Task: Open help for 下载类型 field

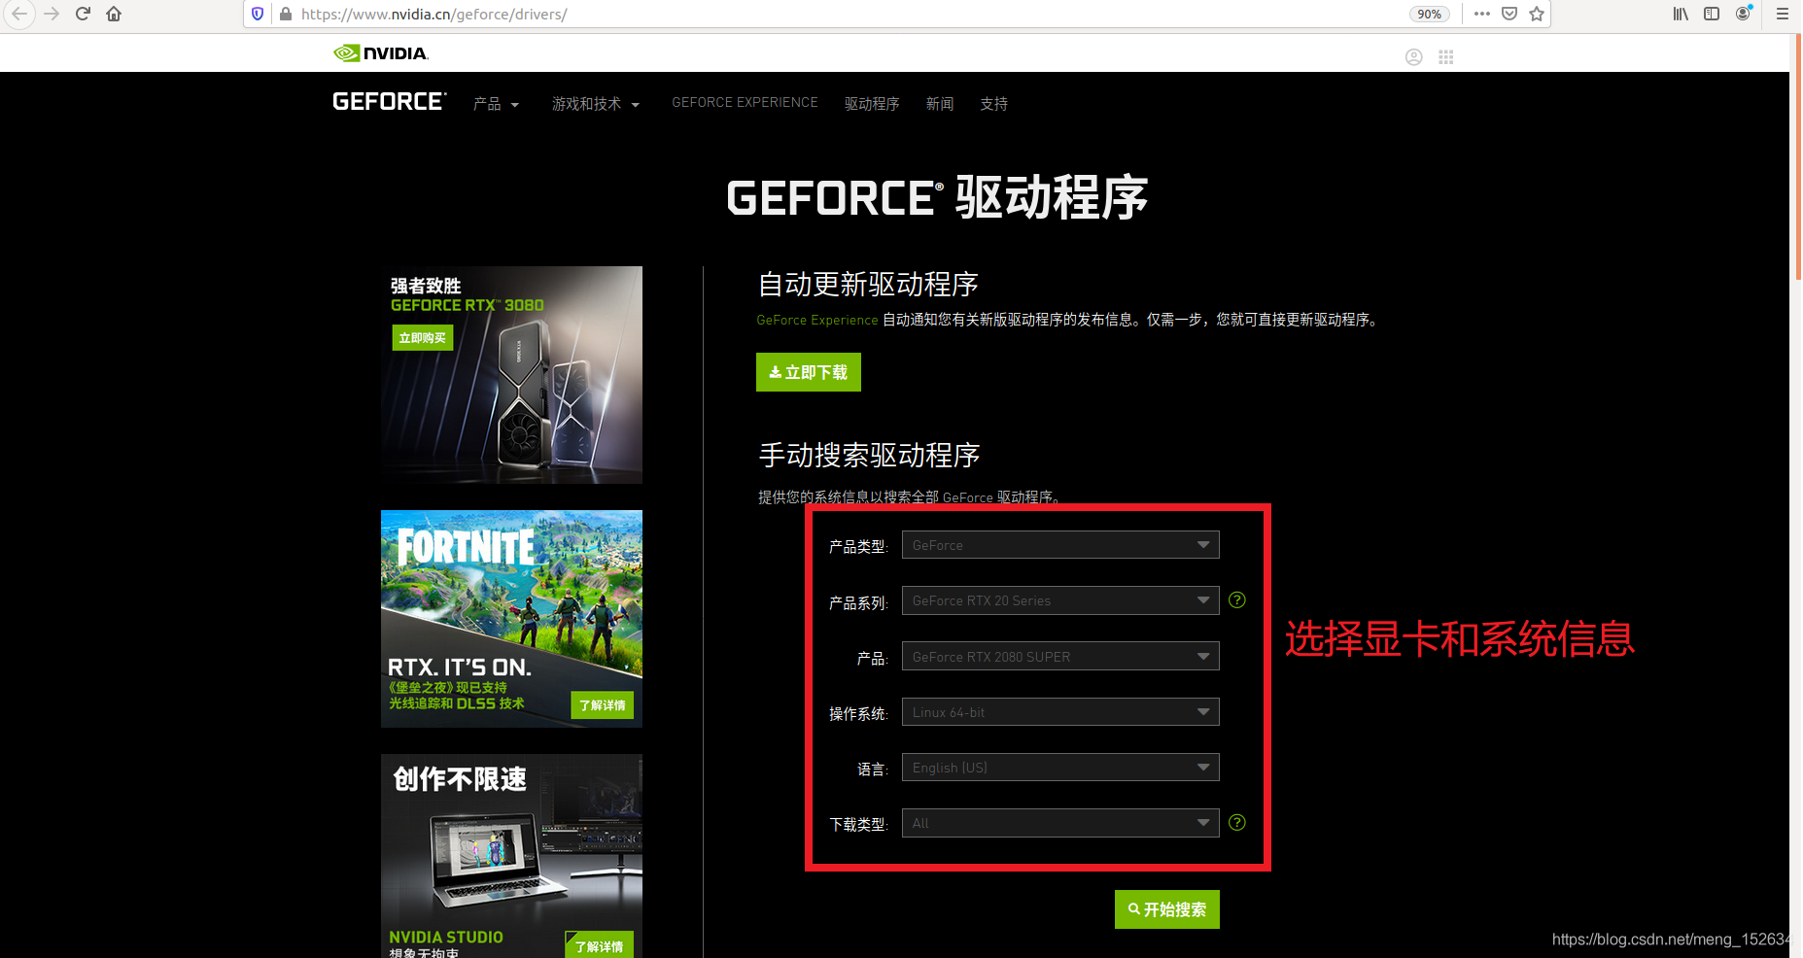Action: pyautogui.click(x=1237, y=823)
